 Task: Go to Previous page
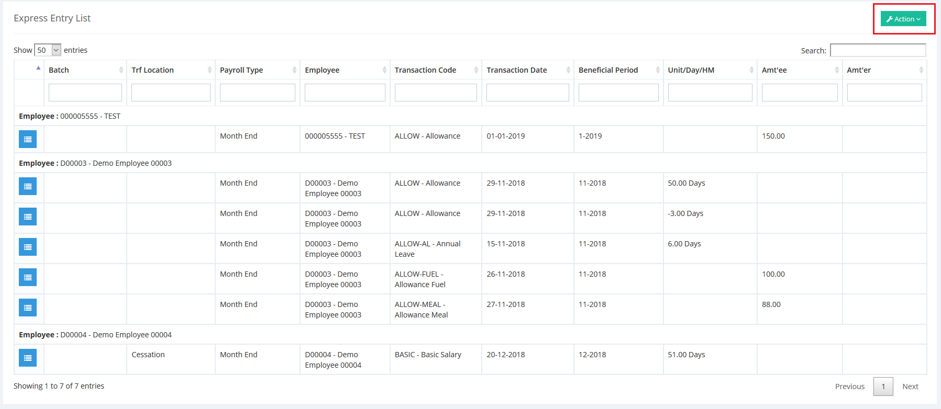click(849, 387)
